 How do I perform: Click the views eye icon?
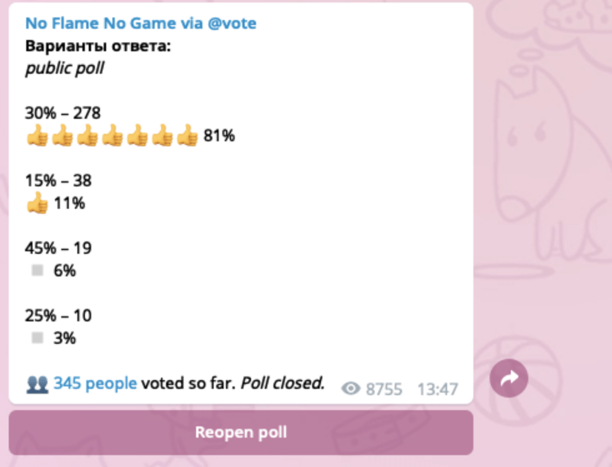point(352,389)
